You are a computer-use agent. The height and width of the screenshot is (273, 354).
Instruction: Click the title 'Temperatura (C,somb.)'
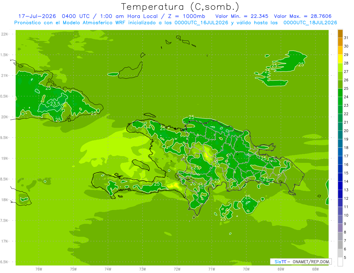pyautogui.click(x=180, y=6)
